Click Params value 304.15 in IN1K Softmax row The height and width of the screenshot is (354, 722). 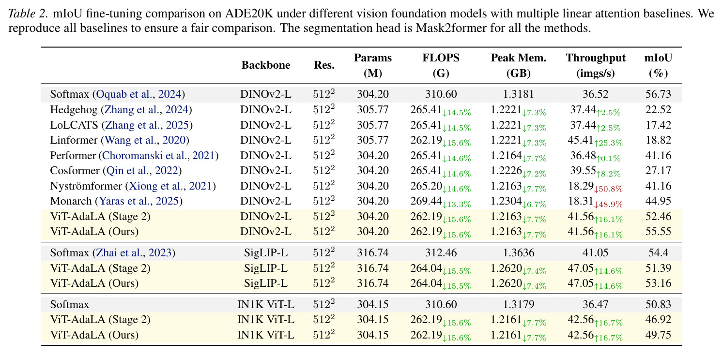click(373, 305)
